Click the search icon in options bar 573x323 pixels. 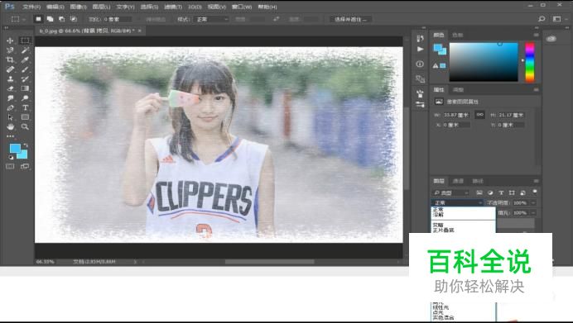pos(542,19)
